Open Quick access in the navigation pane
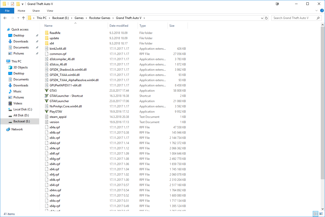This screenshot has height=217, width=325. pyautogui.click(x=20, y=29)
